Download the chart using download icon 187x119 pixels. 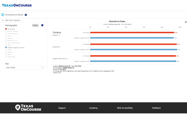click(185, 22)
